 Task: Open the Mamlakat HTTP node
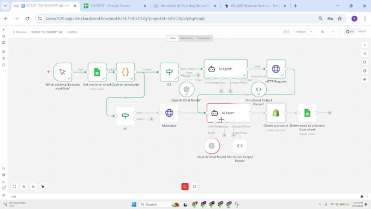click(169, 113)
